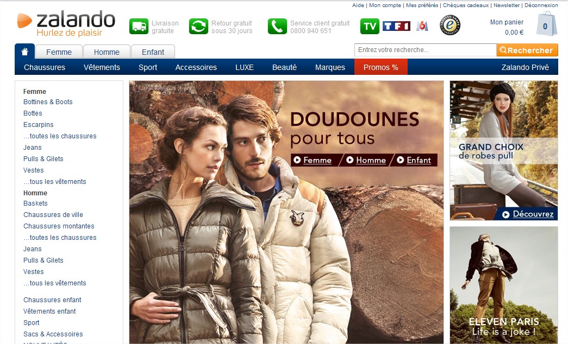The height and width of the screenshot is (344, 568).
Task: Select Homme link on Doudounes banner
Action: 371,160
